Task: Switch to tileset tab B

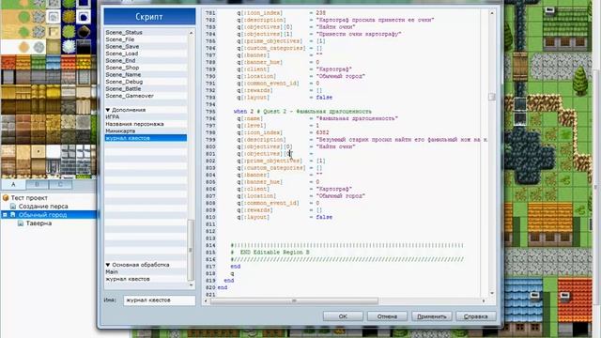Action: coord(38,184)
